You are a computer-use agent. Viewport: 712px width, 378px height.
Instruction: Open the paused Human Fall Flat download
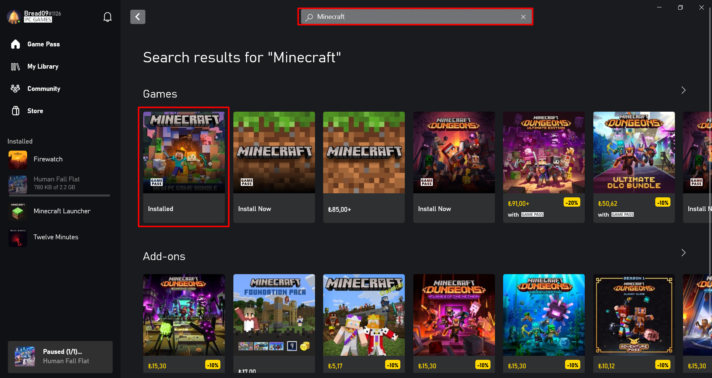click(60, 357)
